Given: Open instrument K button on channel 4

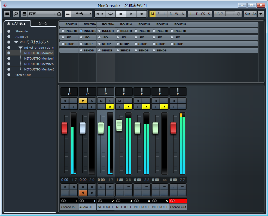Looking at the screenshot, I should [146, 107].
